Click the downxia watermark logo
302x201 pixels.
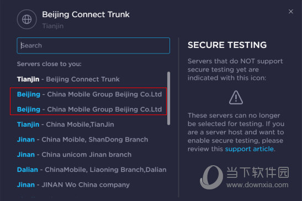pos(211,177)
